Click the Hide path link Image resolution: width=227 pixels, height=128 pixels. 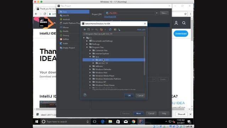[x=141, y=30]
